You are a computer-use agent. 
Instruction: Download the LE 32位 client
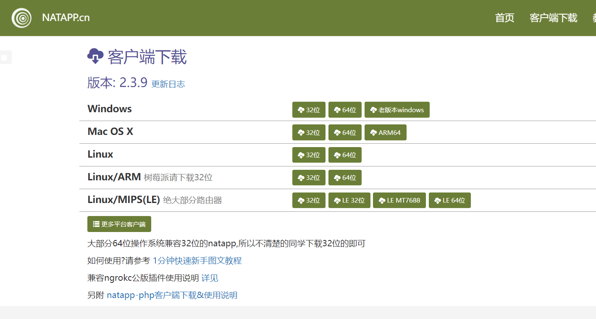(x=349, y=200)
